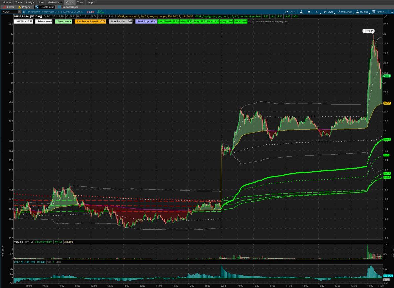Switch to the Analyze tab
This screenshot has width=394, height=288.
click(30, 2)
